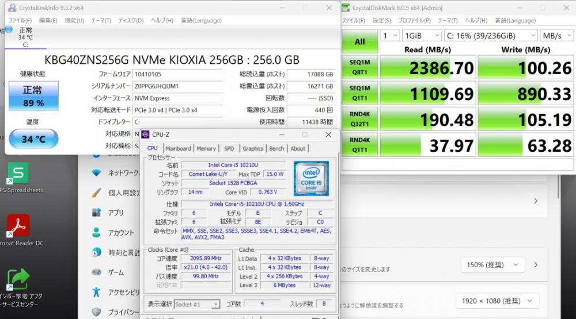The height and width of the screenshot is (319, 576).
Task: Expand the upper Settings row chevron
Action: [536, 201]
